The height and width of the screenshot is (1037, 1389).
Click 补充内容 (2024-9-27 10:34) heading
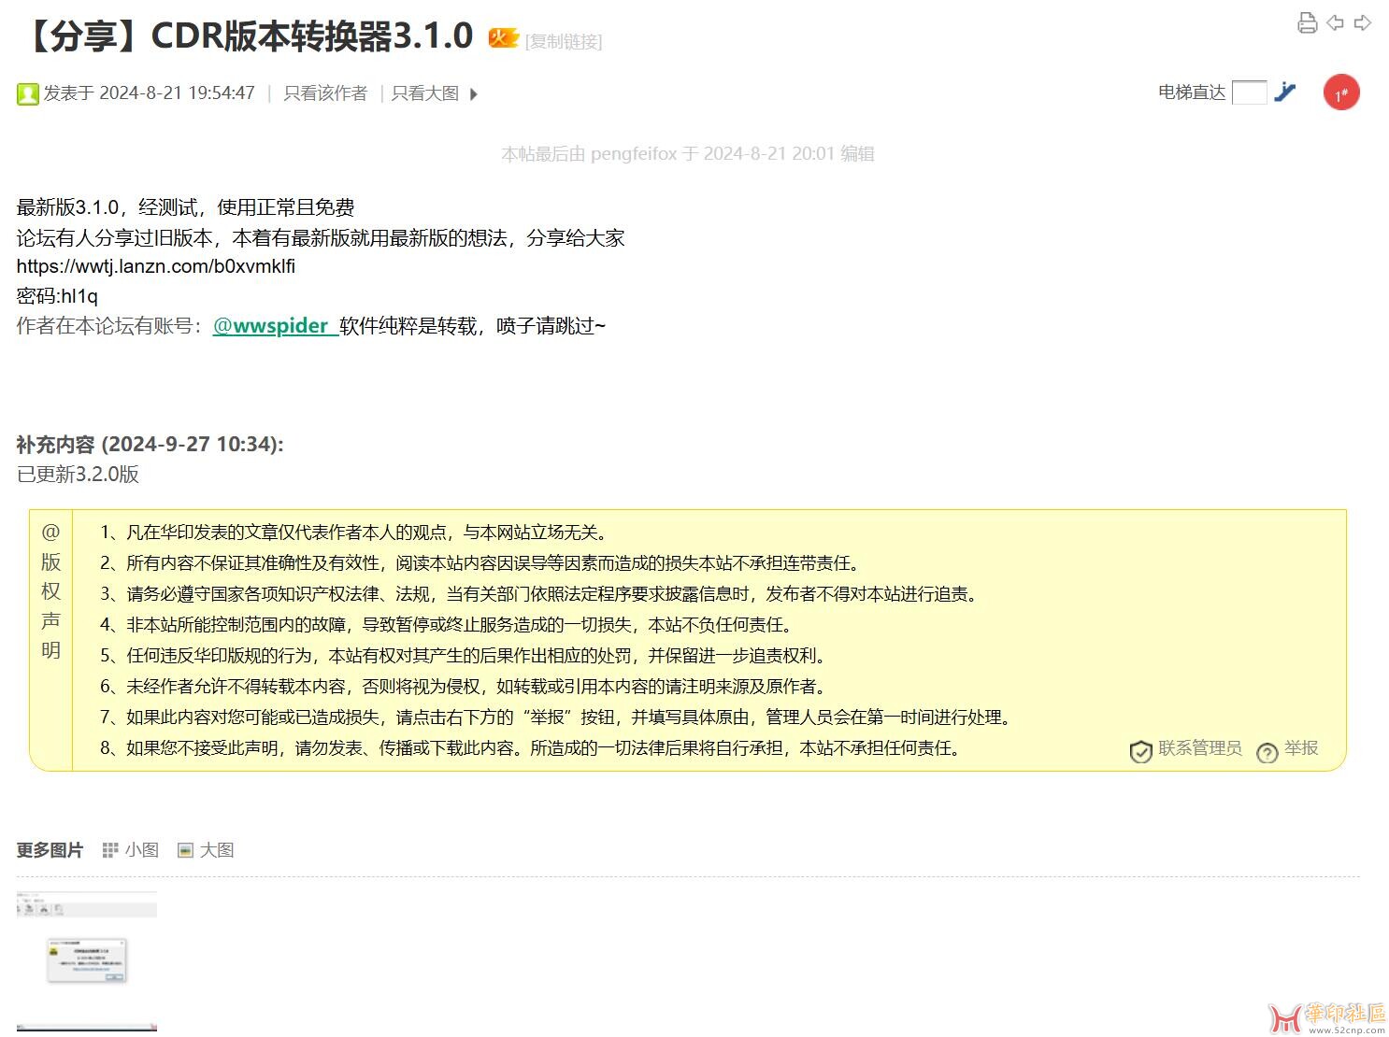150,445
